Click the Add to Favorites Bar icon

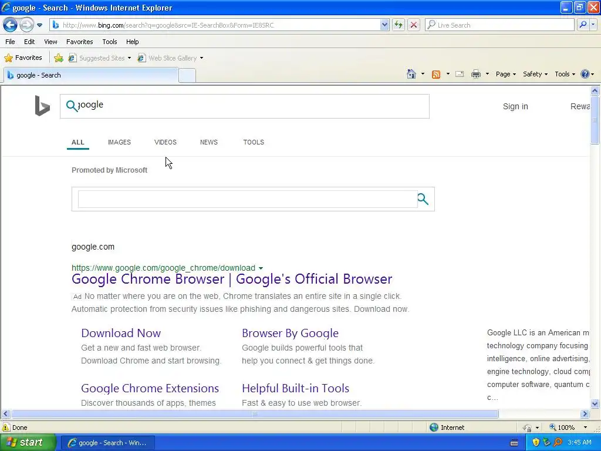[x=59, y=58]
